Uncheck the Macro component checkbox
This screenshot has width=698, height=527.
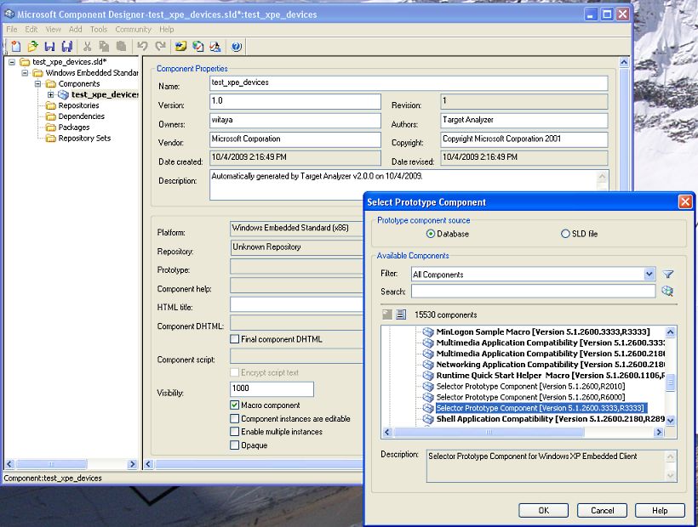coord(235,405)
